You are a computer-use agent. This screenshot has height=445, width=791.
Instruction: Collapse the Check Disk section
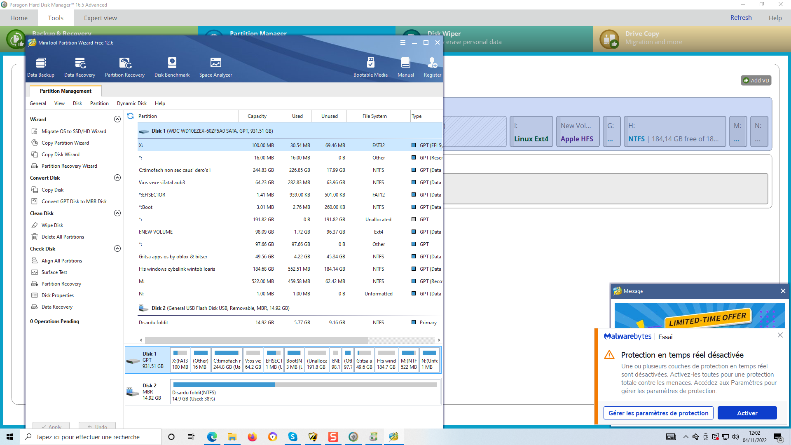pos(117,249)
